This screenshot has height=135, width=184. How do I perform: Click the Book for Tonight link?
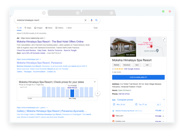point(70,50)
